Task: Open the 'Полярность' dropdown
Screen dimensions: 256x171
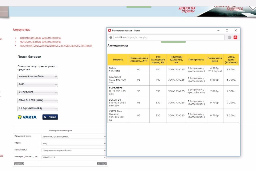Action: pyautogui.click(x=74, y=150)
